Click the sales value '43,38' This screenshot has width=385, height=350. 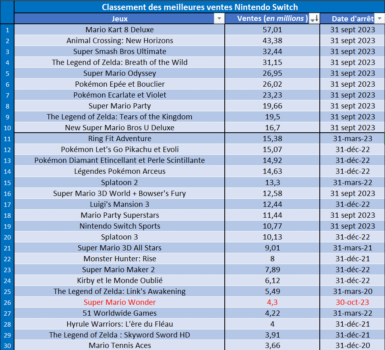coord(272,41)
